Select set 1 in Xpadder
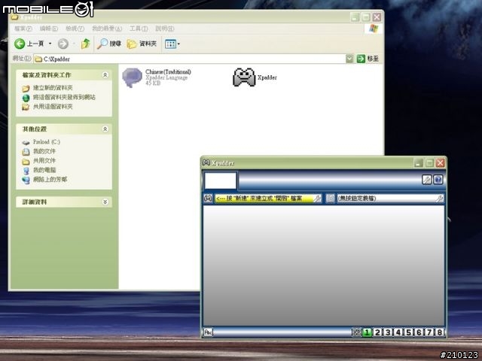 click(367, 332)
